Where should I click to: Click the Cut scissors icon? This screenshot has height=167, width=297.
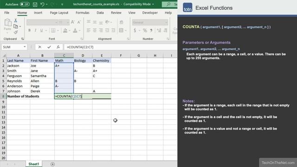pos(16,20)
